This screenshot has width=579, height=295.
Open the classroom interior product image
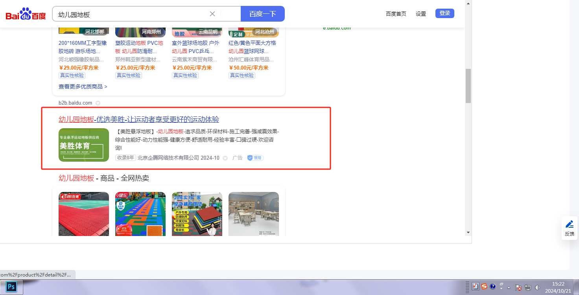[254, 214]
